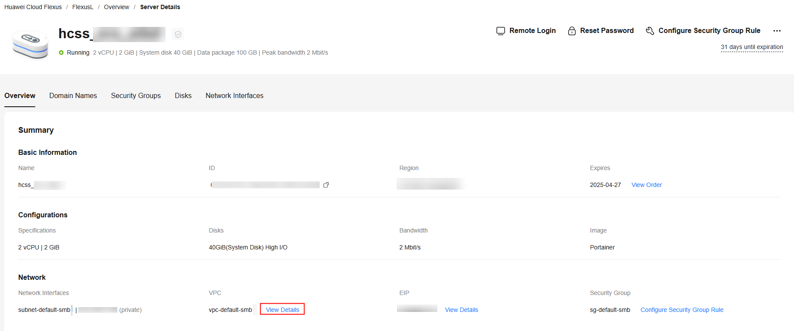
Task: Click Configure Security Group Rule header button
Action: coord(709,31)
